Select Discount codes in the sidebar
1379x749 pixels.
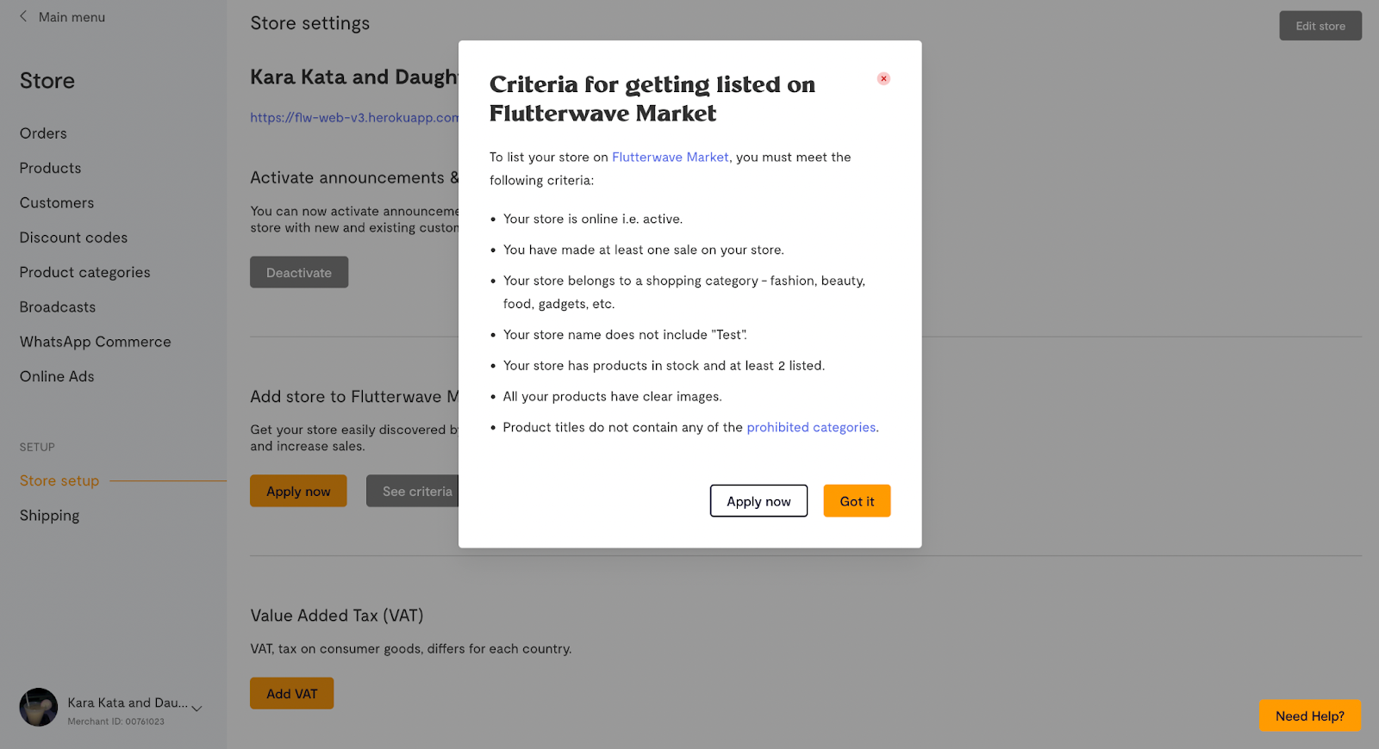pyautogui.click(x=73, y=238)
